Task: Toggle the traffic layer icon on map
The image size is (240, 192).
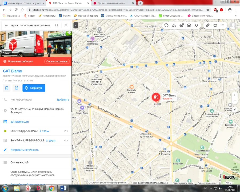Action: [166, 25]
